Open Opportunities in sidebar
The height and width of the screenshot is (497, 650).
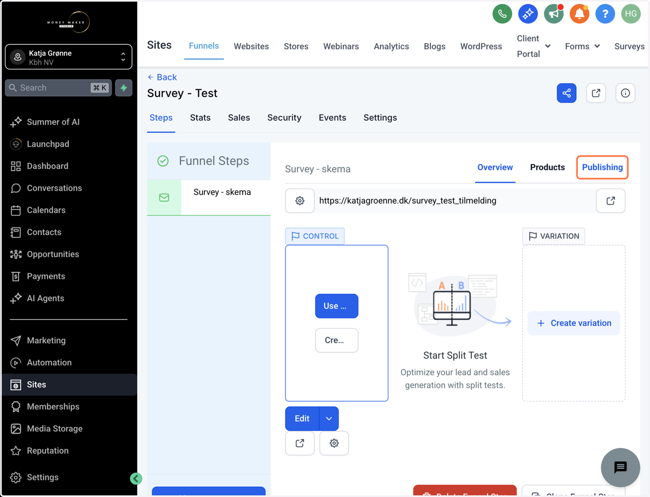click(53, 254)
